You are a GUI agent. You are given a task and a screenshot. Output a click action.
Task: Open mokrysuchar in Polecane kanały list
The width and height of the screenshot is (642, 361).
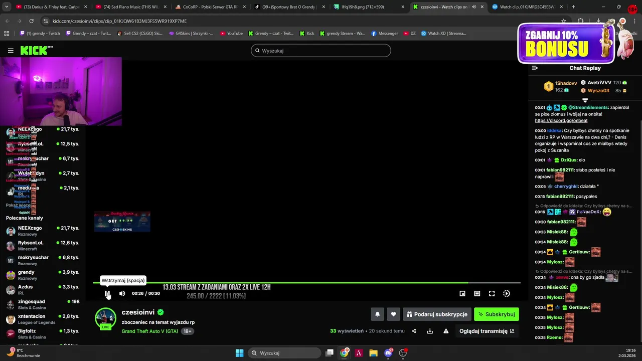[x=43, y=260]
